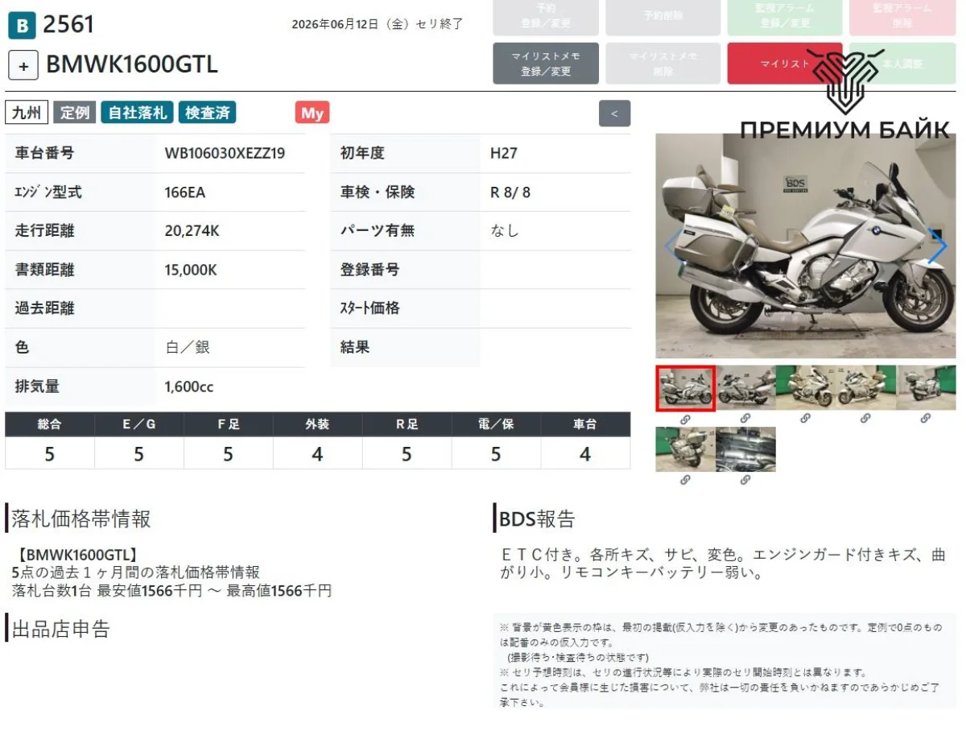Open link icon under the right-side view thumbnail
The height and width of the screenshot is (752, 966).
pyautogui.click(x=745, y=419)
